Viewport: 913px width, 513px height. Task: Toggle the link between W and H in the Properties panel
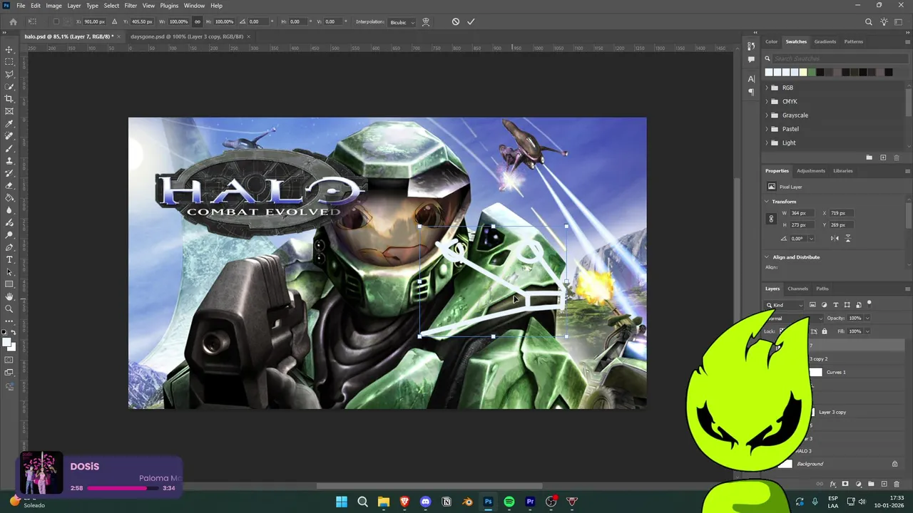click(x=771, y=219)
